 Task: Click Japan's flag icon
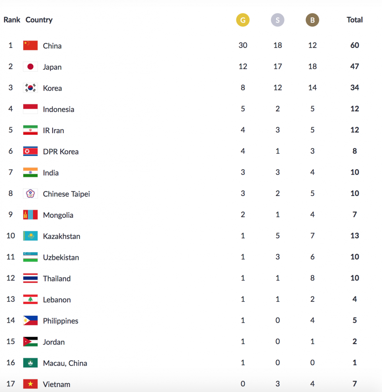pyautogui.click(x=30, y=67)
